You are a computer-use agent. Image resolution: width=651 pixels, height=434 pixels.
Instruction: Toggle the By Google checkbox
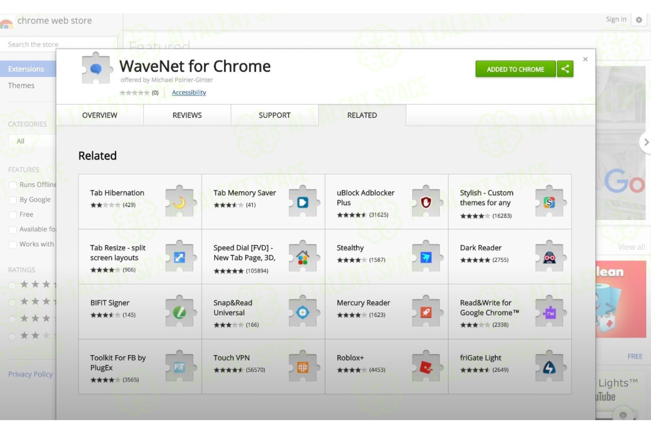point(13,200)
